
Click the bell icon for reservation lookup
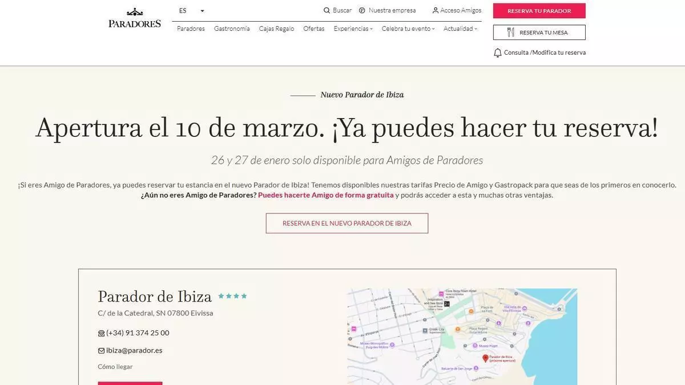tap(497, 52)
